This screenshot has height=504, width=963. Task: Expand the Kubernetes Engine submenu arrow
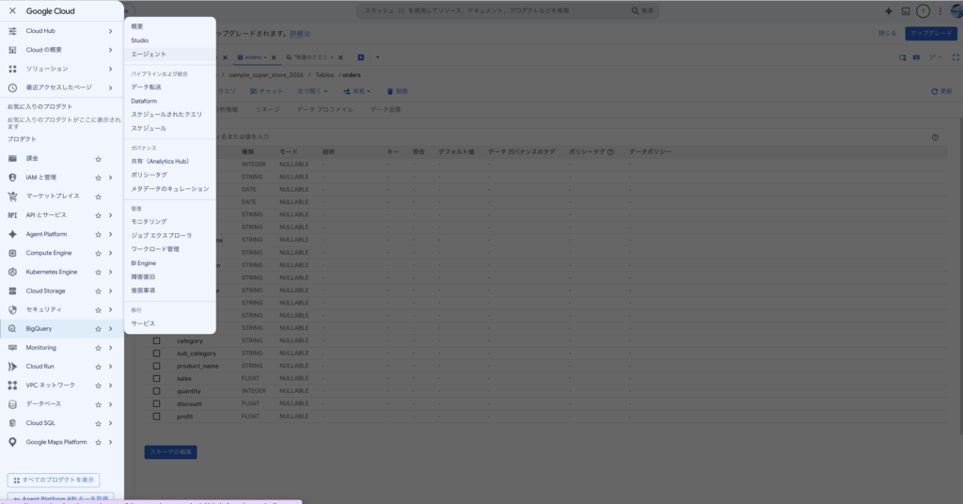(111, 272)
